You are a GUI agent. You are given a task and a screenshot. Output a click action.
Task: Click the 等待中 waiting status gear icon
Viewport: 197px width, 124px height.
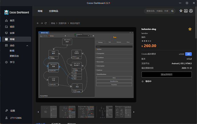click(x=142, y=81)
